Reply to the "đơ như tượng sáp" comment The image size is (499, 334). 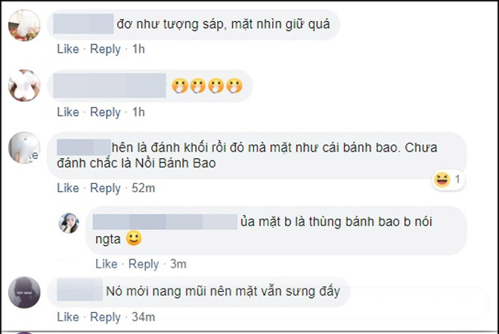pos(105,49)
